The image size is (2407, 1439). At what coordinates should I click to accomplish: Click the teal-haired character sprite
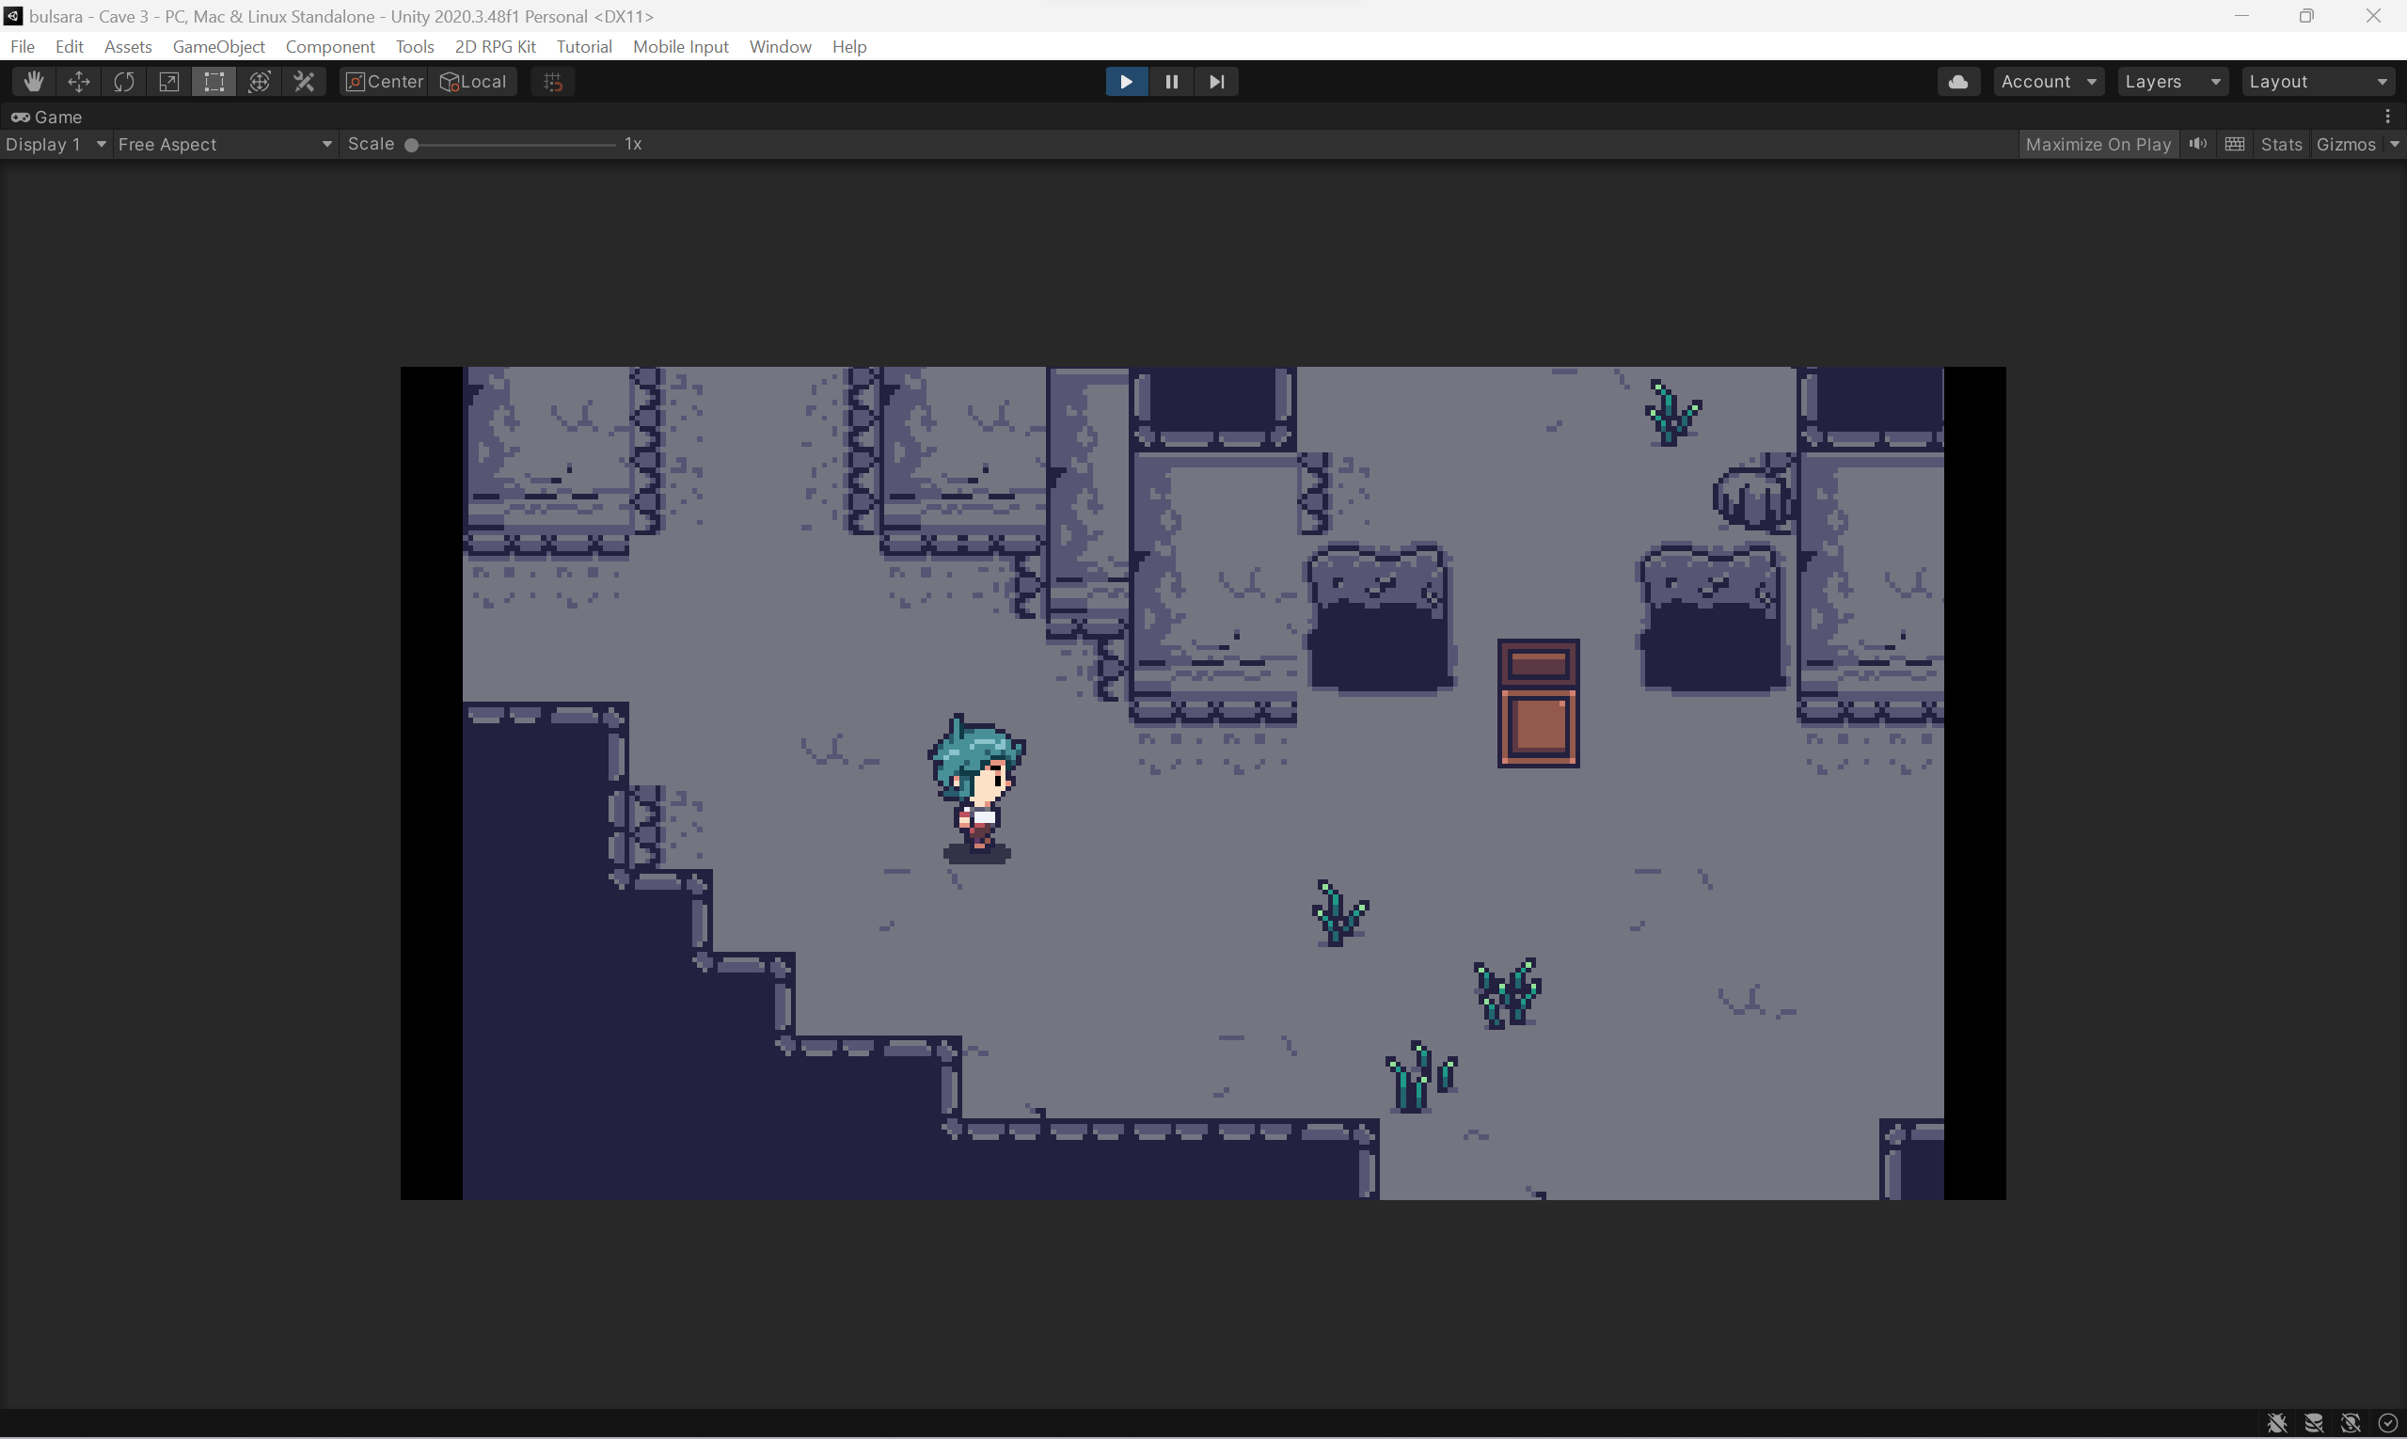(x=976, y=787)
